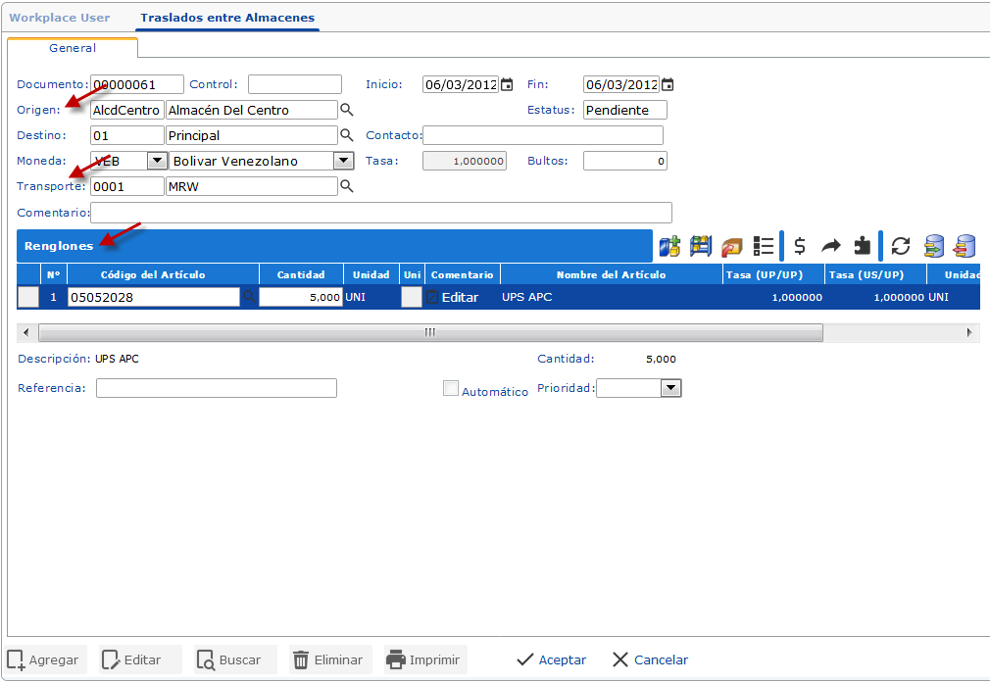Click the search icon beside Transporte MRW
990x683 pixels.
pyautogui.click(x=347, y=186)
